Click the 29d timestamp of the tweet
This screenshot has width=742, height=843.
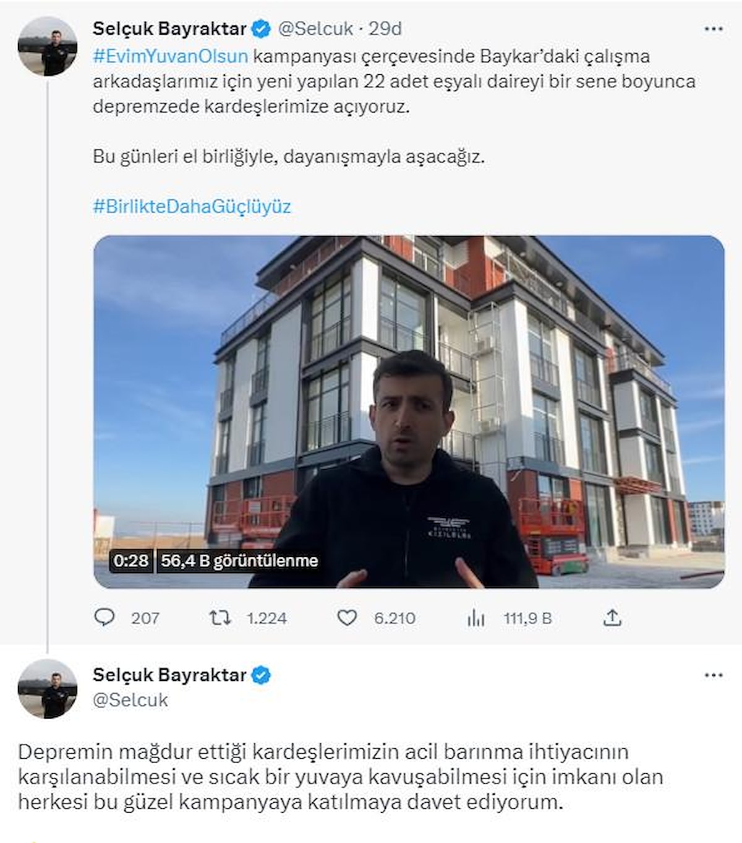385,28
